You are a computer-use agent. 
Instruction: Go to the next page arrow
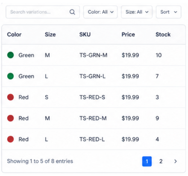(176, 161)
